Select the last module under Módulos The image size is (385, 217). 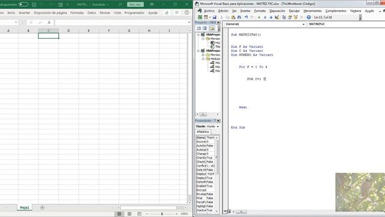pyautogui.click(x=215, y=71)
